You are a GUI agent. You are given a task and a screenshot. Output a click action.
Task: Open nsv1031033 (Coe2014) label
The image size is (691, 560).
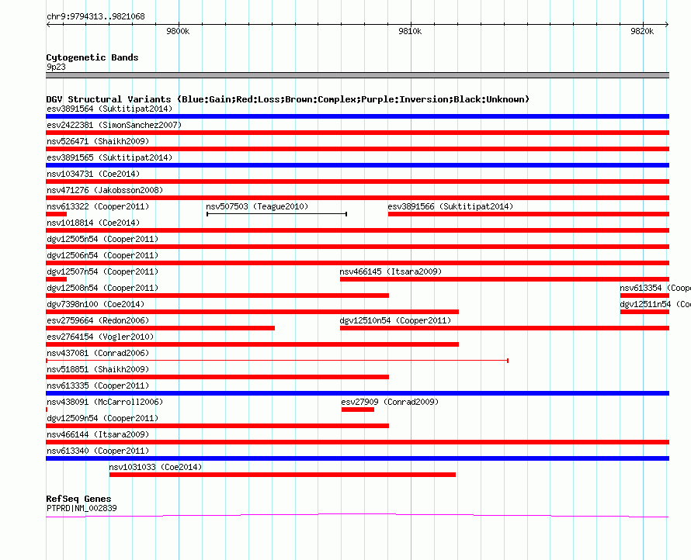tap(155, 467)
